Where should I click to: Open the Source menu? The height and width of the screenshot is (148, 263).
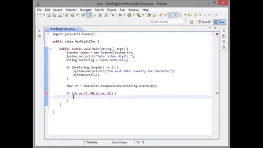(x=58, y=10)
